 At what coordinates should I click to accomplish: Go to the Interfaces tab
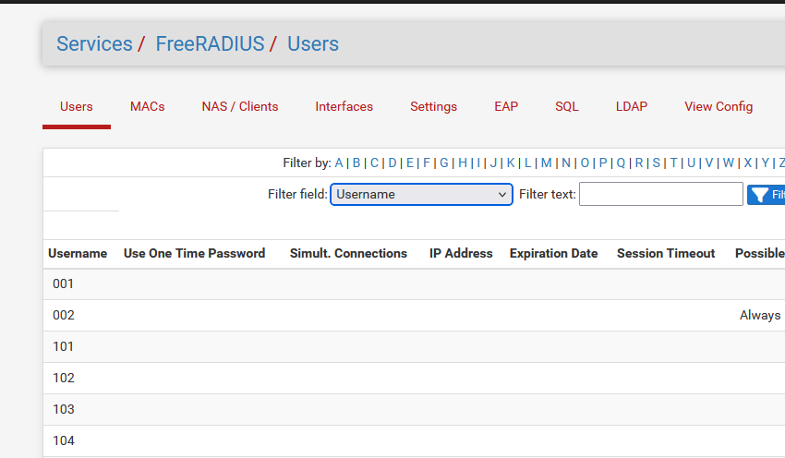[x=344, y=107]
